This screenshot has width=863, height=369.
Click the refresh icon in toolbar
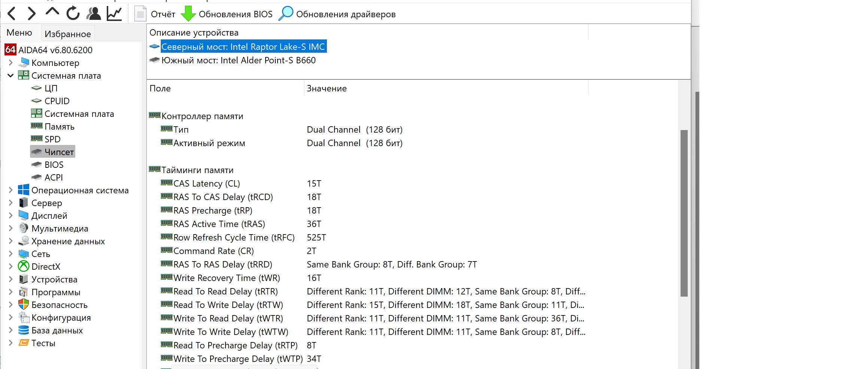coord(73,14)
